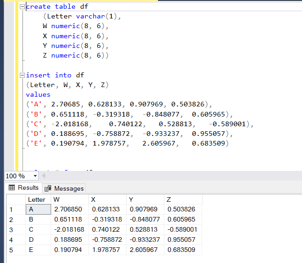Click the grid icon on Results tab
The width and height of the screenshot is (302, 263).
click(x=12, y=188)
